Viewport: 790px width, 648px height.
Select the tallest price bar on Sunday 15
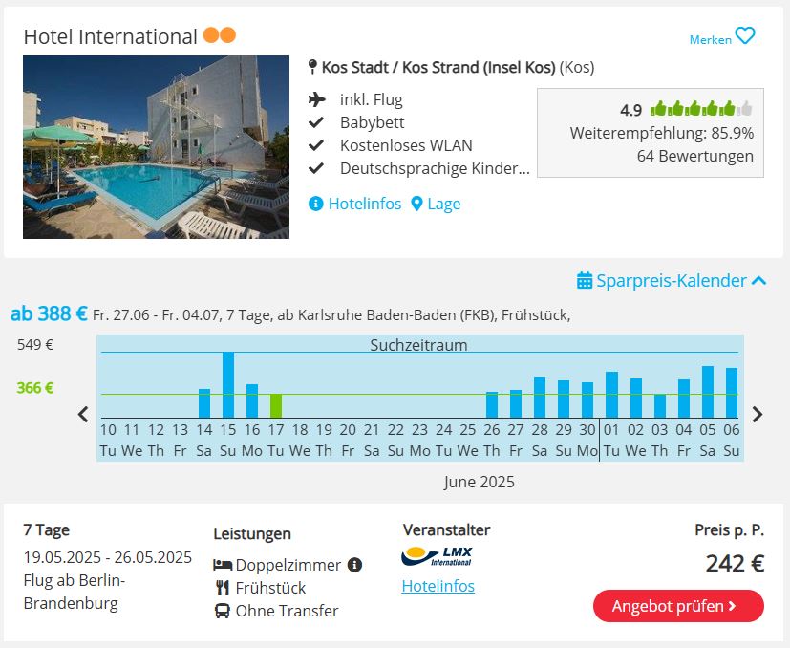pyautogui.click(x=228, y=385)
